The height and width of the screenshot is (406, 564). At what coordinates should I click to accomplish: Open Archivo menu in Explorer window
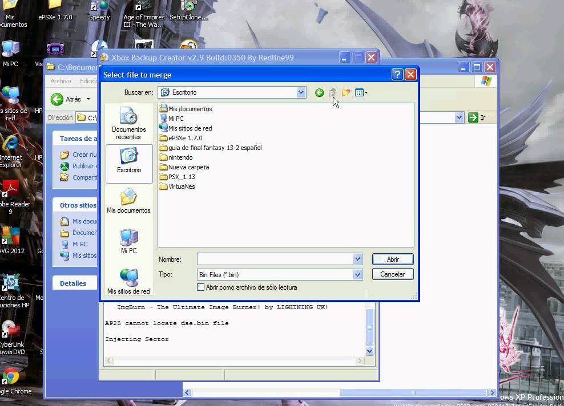(x=61, y=81)
